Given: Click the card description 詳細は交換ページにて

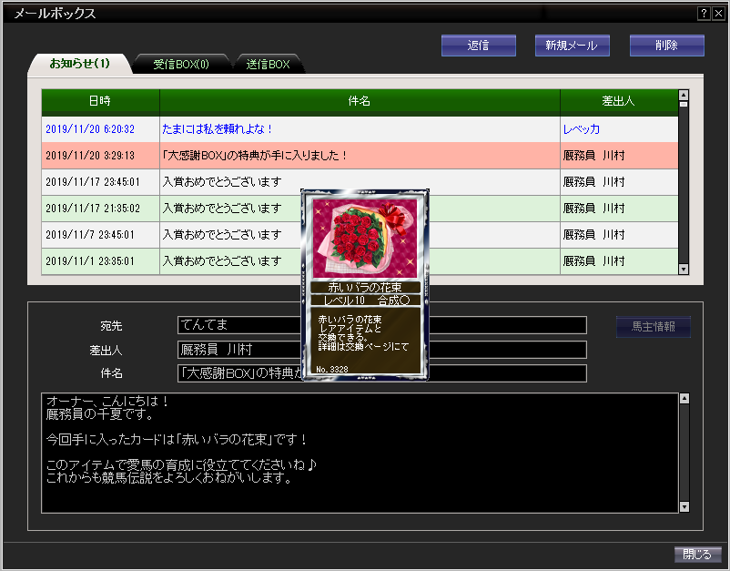Looking at the screenshot, I should [x=363, y=347].
